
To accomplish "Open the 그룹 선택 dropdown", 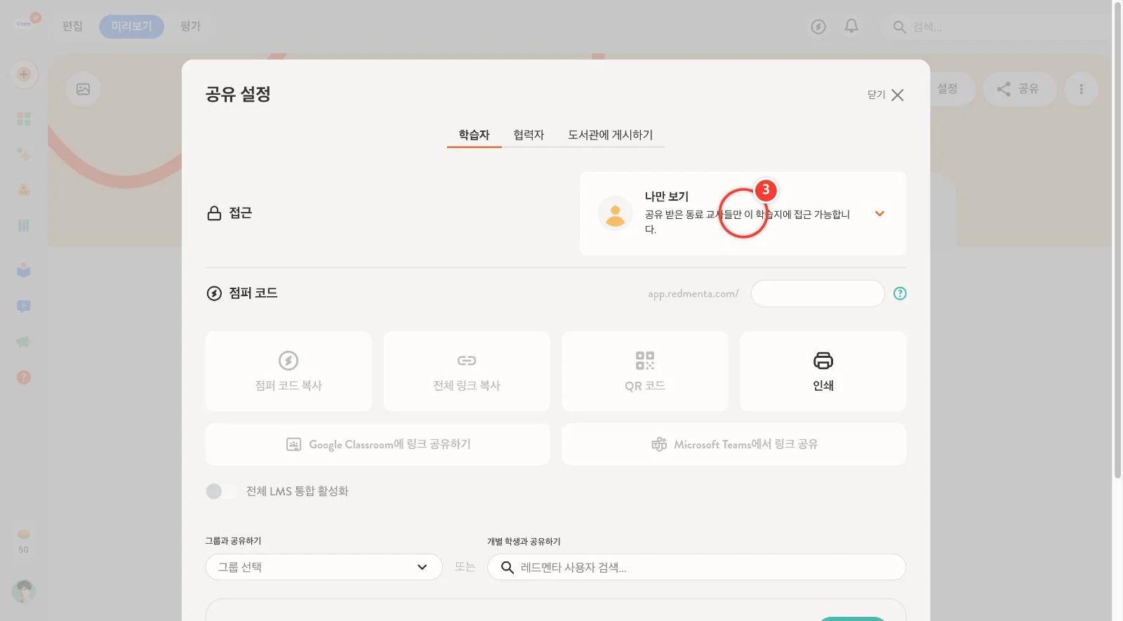I will (x=324, y=567).
